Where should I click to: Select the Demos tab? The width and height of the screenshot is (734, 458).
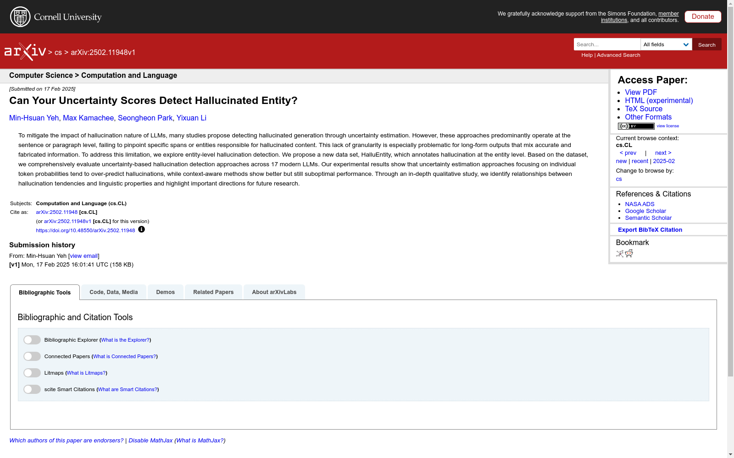[x=166, y=292]
